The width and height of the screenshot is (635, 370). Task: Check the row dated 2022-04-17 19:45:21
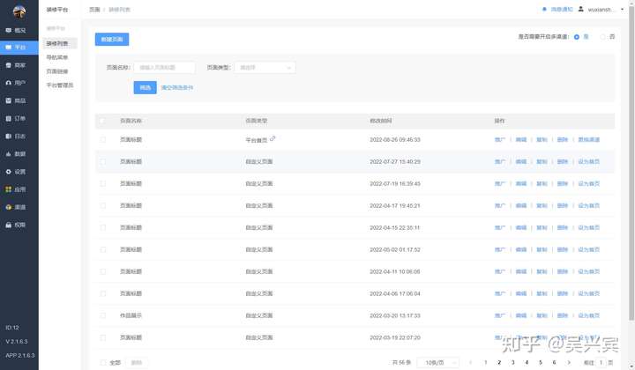pyautogui.click(x=103, y=205)
